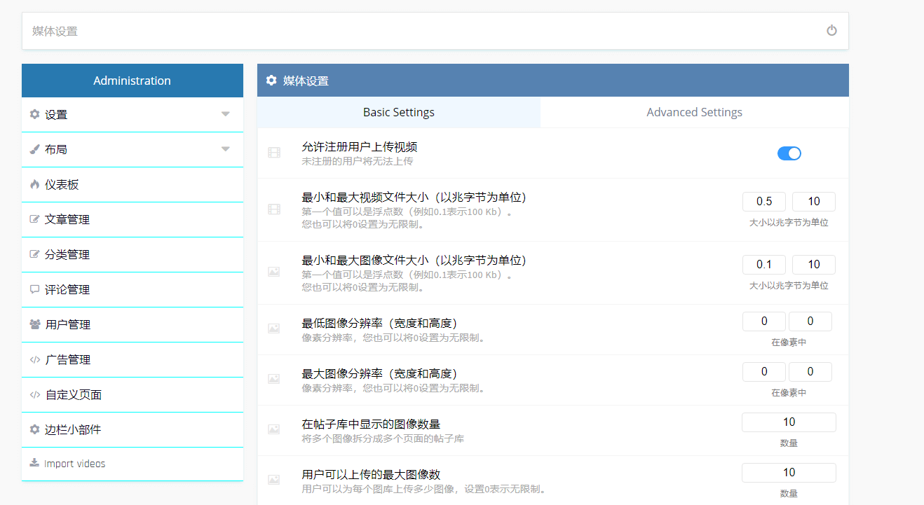
Task: Click the 在像素中 label under 最低图像分辨率 fields
Action: tap(789, 343)
